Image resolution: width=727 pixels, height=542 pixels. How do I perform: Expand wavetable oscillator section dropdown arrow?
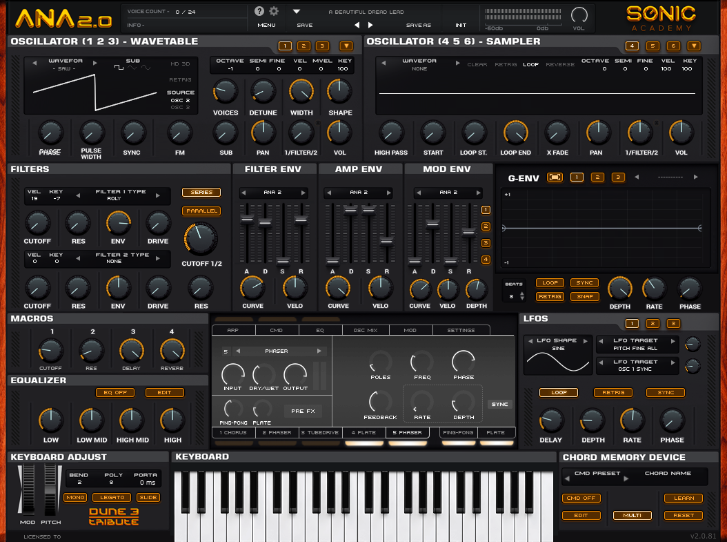tap(346, 46)
